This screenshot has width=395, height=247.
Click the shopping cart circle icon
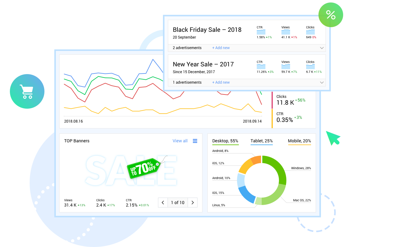27,91
